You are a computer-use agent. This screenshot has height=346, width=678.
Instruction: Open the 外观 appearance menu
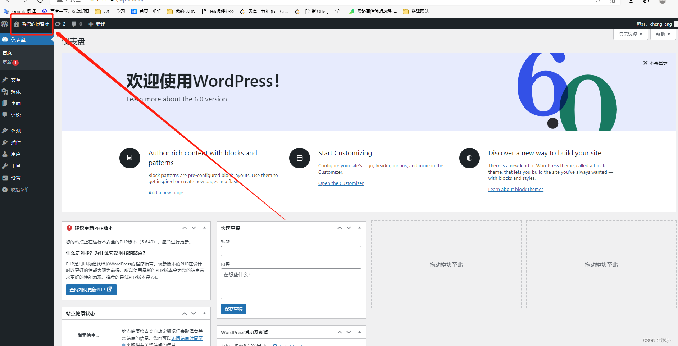(27, 131)
